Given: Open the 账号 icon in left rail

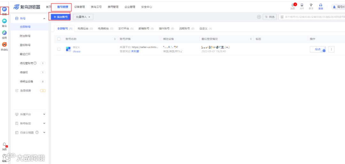Looking at the screenshot, I should [4, 21].
